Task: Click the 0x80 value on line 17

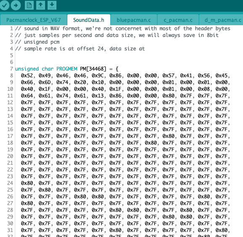Action: click(x=168, y=136)
